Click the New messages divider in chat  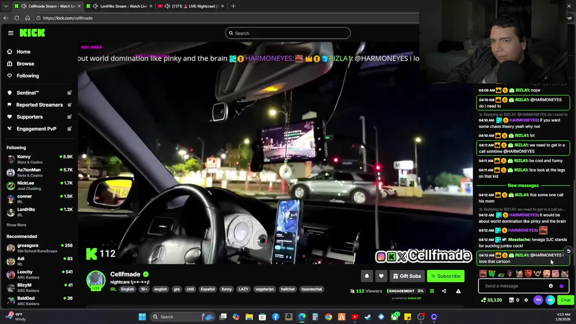click(x=523, y=185)
